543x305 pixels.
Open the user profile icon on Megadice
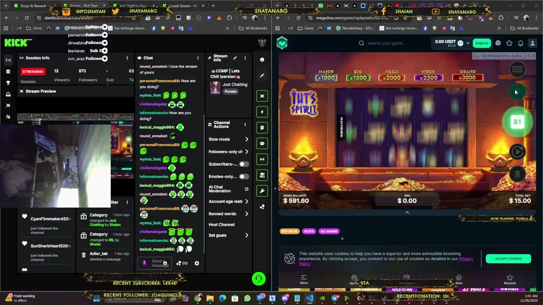[x=532, y=43]
